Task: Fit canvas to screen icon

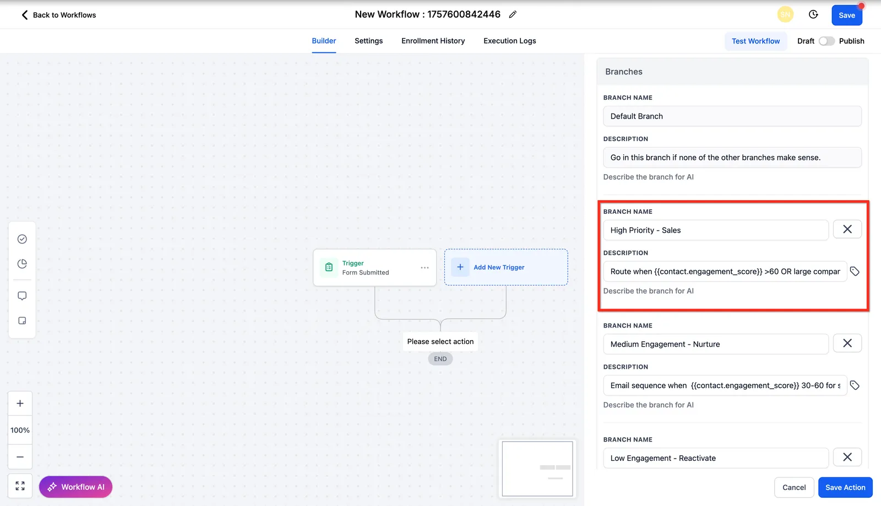Action: tap(20, 486)
